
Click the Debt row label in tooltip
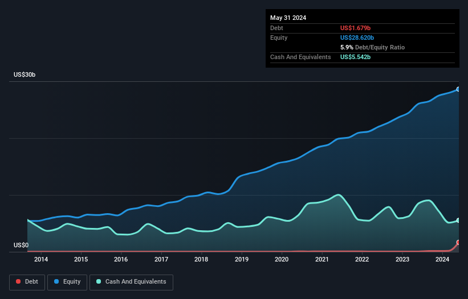pos(276,28)
